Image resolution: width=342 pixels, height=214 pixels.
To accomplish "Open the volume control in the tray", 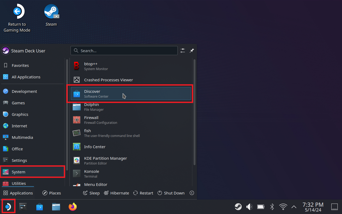I will (249, 207).
